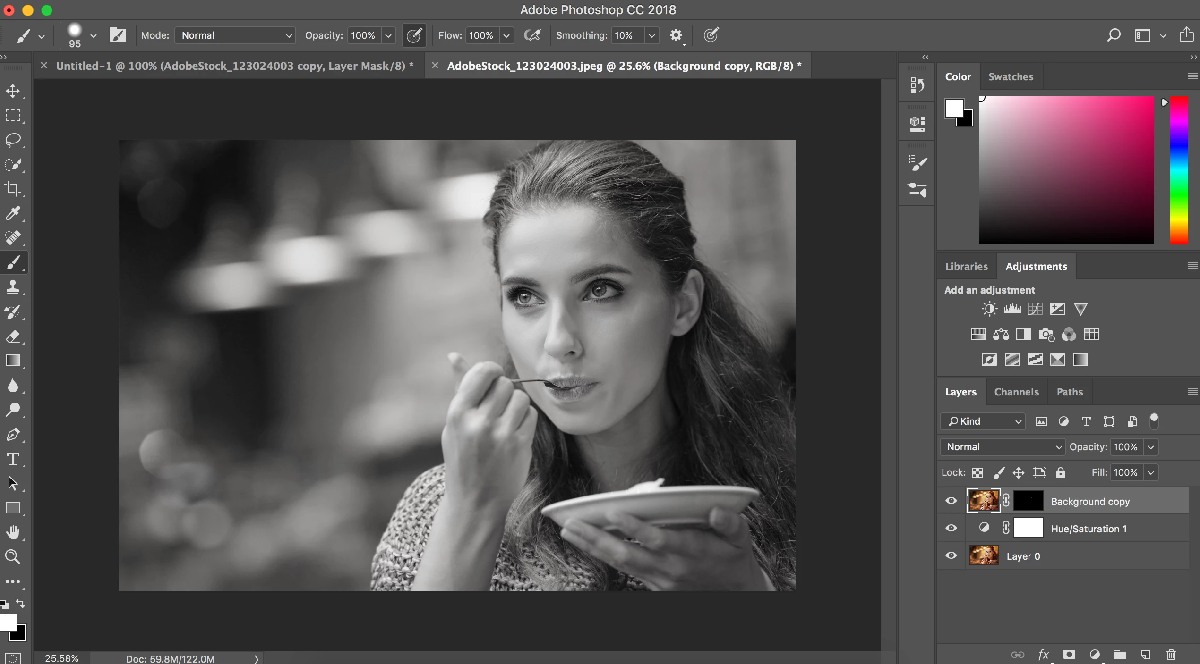Hide Layer 0 using eye icon
1200x664 pixels.
[951, 555]
